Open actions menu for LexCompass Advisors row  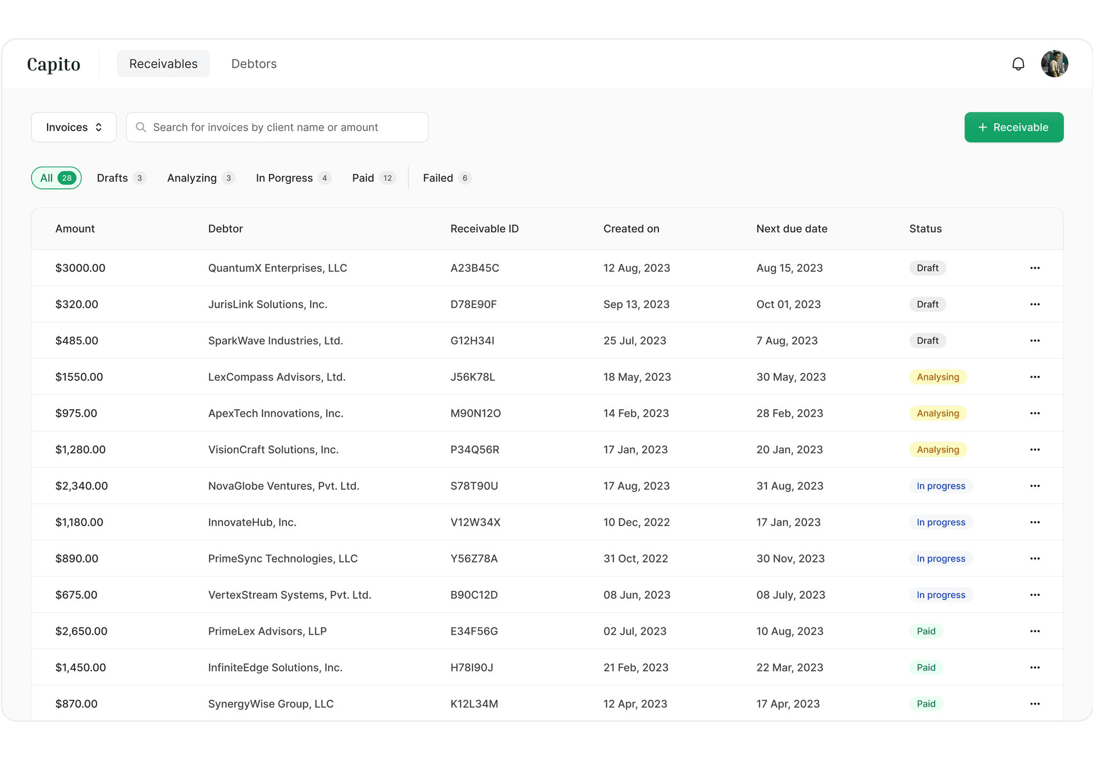click(x=1034, y=377)
